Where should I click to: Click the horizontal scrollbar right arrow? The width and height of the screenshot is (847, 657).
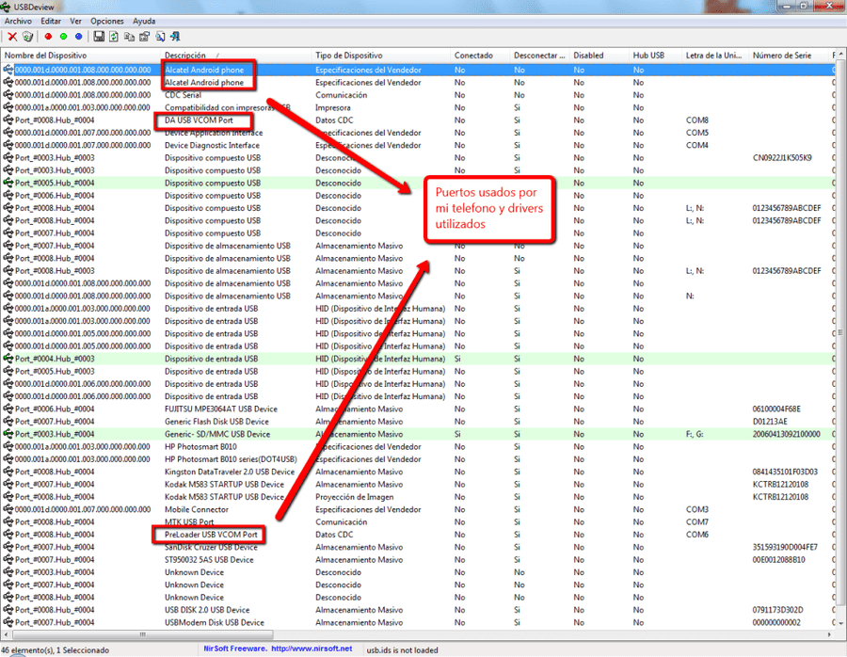pos(830,634)
